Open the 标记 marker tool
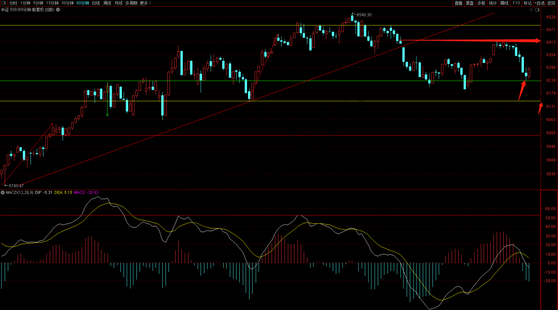Screen dimensions: 558x310 pos(528,3)
